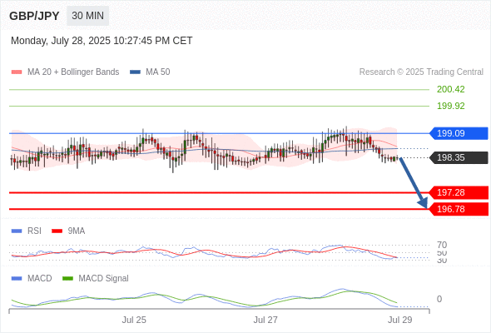Click the Research Trading Central copyright text

point(421,72)
